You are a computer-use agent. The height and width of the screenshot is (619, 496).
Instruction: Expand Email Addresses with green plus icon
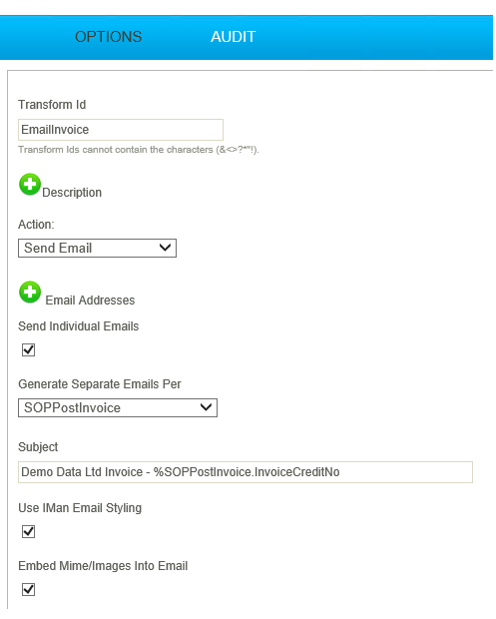(30, 293)
